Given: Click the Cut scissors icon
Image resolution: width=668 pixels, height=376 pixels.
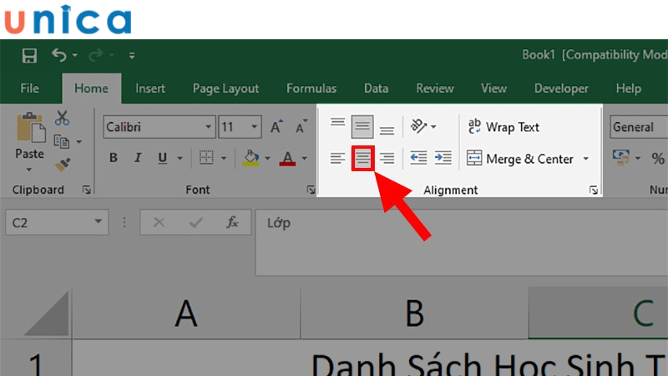Looking at the screenshot, I should tap(62, 119).
